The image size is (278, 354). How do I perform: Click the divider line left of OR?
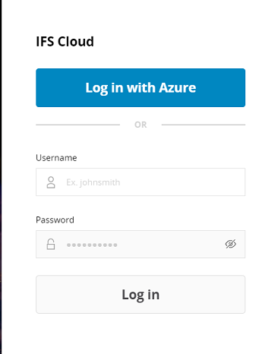(x=78, y=125)
